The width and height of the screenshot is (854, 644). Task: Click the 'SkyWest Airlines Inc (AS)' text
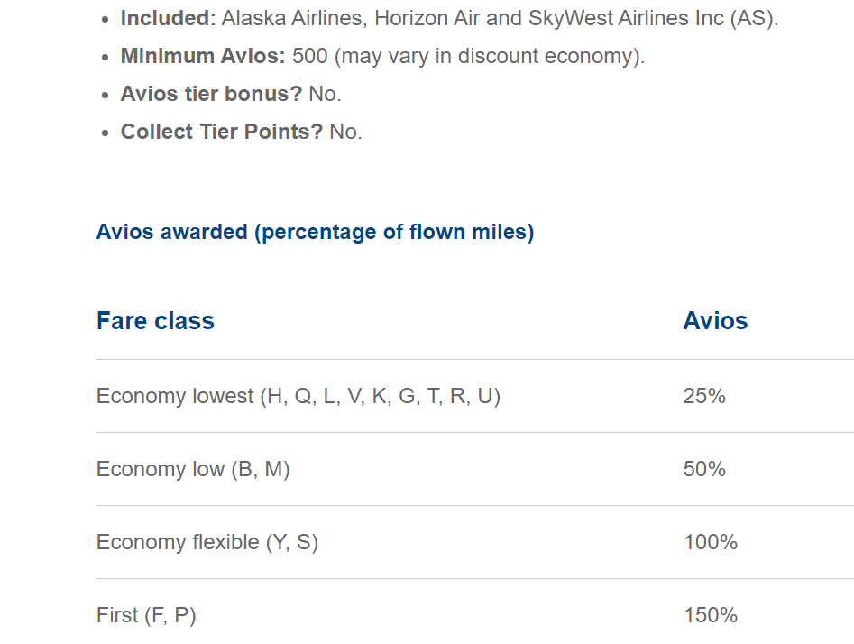click(651, 19)
